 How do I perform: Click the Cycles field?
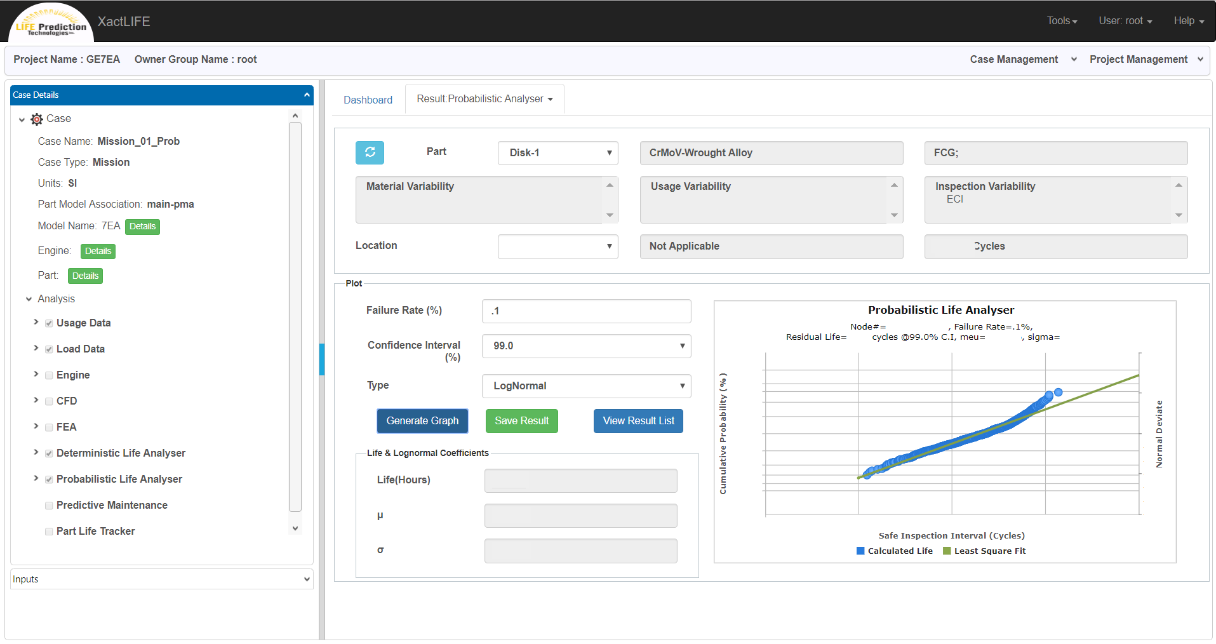point(1055,246)
